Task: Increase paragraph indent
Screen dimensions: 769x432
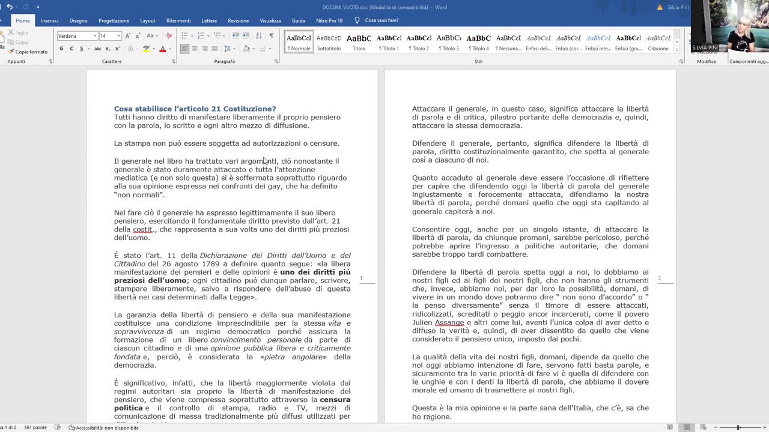Action: 246,36
